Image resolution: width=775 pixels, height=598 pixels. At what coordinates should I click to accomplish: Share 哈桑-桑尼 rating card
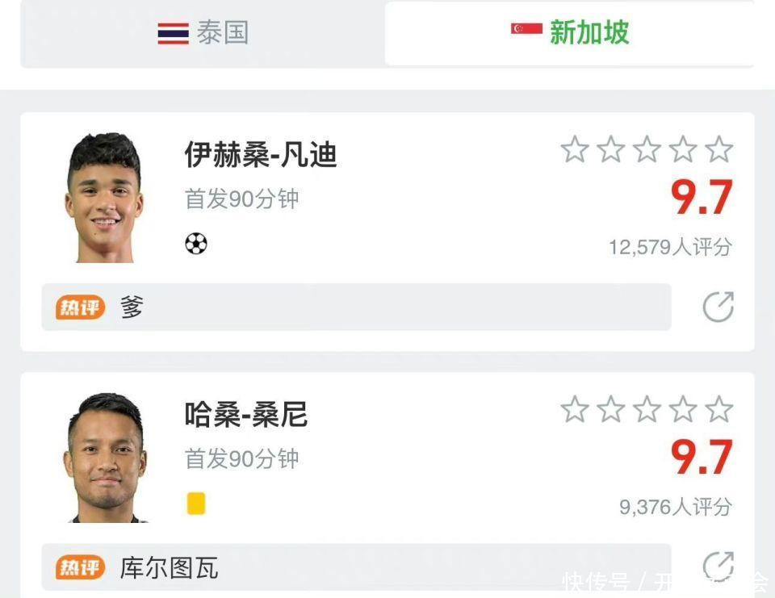pyautogui.click(x=718, y=566)
